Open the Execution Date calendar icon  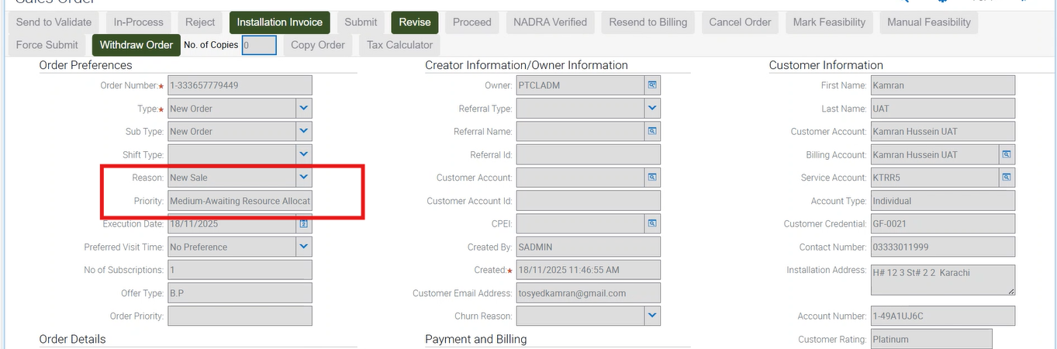click(x=304, y=224)
